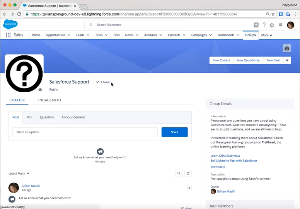
Task: Open Gillian's post actions dropdown
Action: (189, 188)
